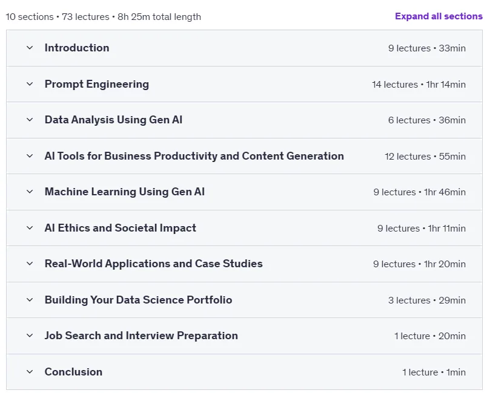Select Machine Learning Using Gen AI heading
Viewport: 487px width, 393px height.
[125, 192]
